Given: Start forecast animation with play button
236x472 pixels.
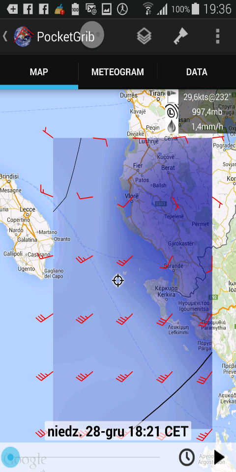Looking at the screenshot, I should pyautogui.click(x=219, y=457).
